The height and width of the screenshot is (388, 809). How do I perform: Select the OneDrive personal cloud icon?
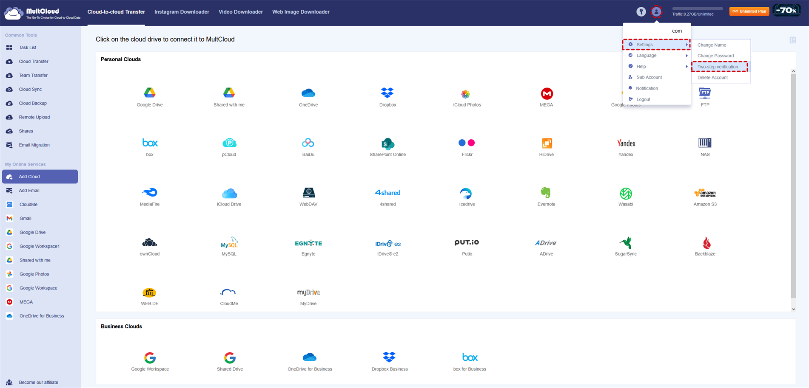click(x=308, y=93)
